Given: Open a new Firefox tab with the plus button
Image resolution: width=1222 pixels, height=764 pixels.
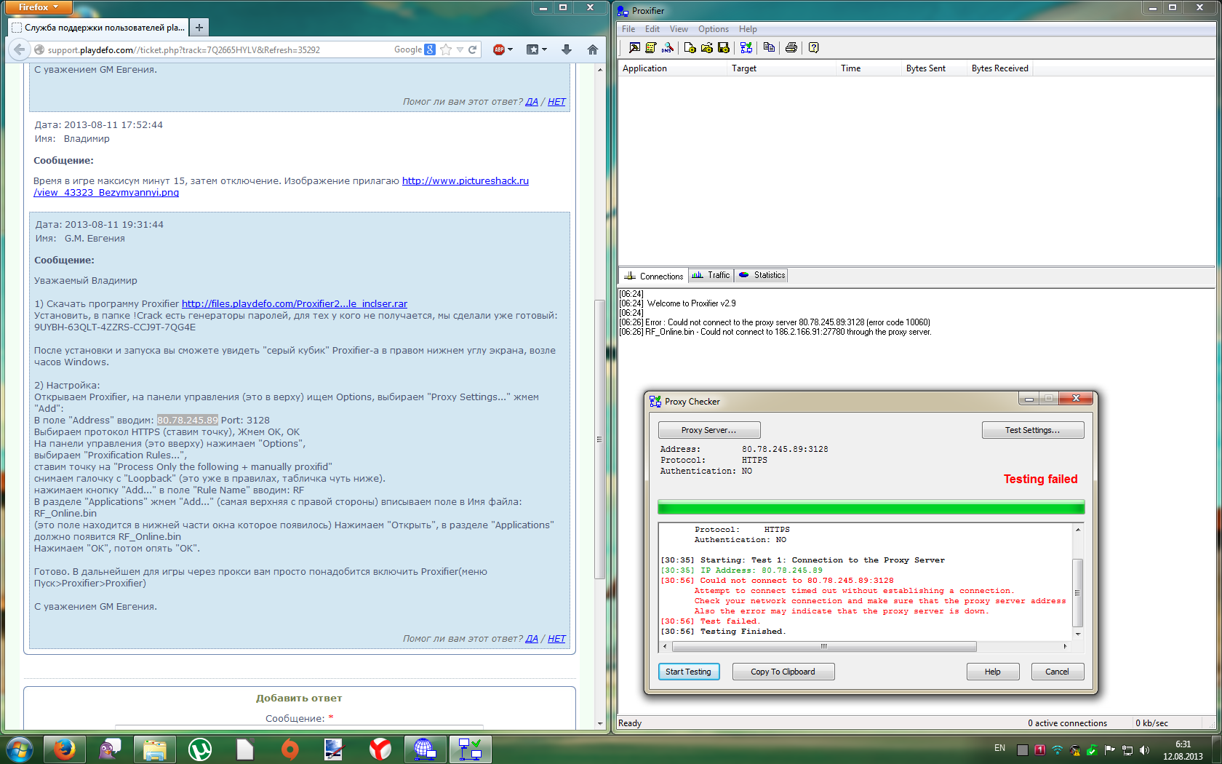Looking at the screenshot, I should coord(199,28).
